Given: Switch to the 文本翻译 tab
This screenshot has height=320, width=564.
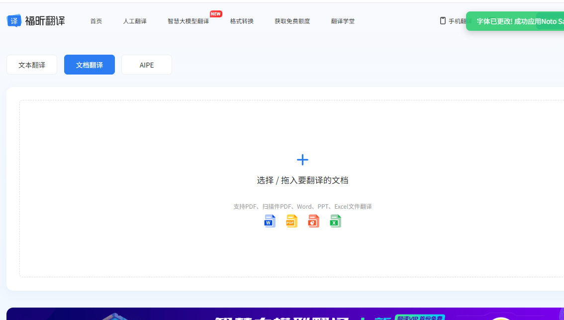Looking at the screenshot, I should click(x=31, y=65).
